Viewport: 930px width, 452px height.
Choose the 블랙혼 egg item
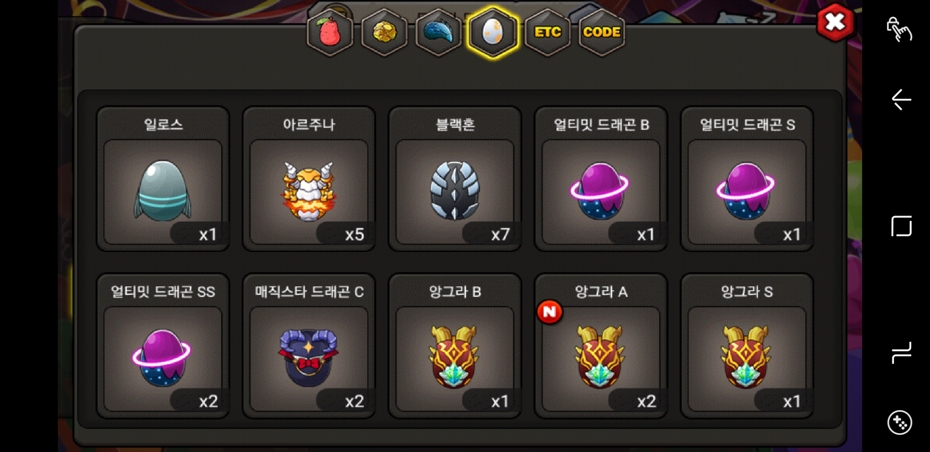coord(455,179)
